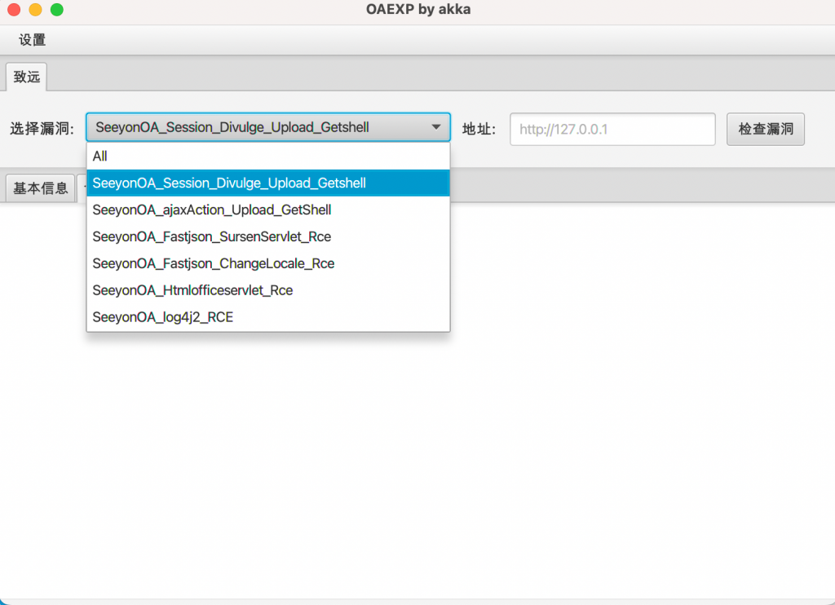Screen dimensions: 835x605
Task: Select the 致远 tab
Action: [27, 77]
